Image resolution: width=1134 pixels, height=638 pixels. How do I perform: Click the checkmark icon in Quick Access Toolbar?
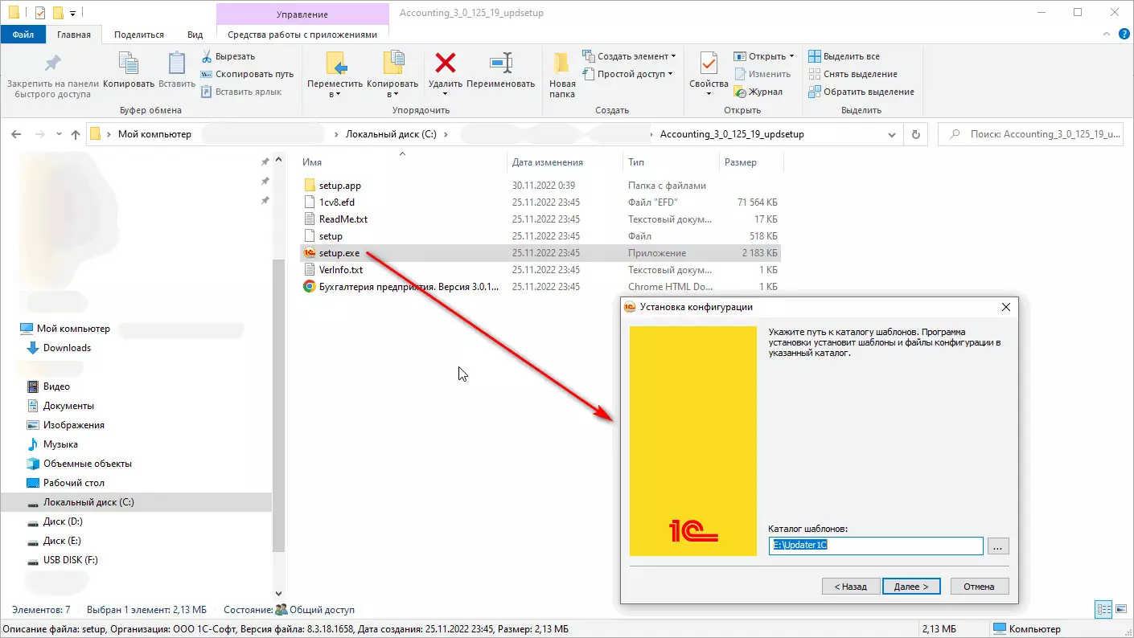tap(39, 13)
